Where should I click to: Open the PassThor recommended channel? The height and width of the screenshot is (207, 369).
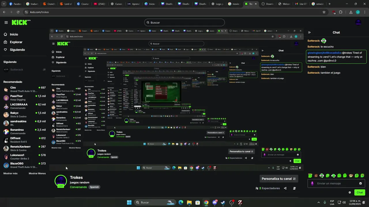(x=25, y=98)
